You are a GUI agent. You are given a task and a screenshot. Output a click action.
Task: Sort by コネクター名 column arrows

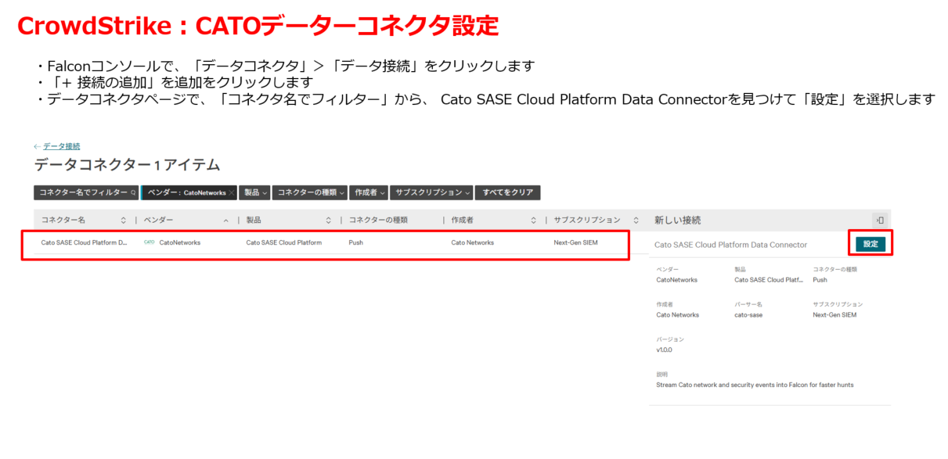point(123,221)
